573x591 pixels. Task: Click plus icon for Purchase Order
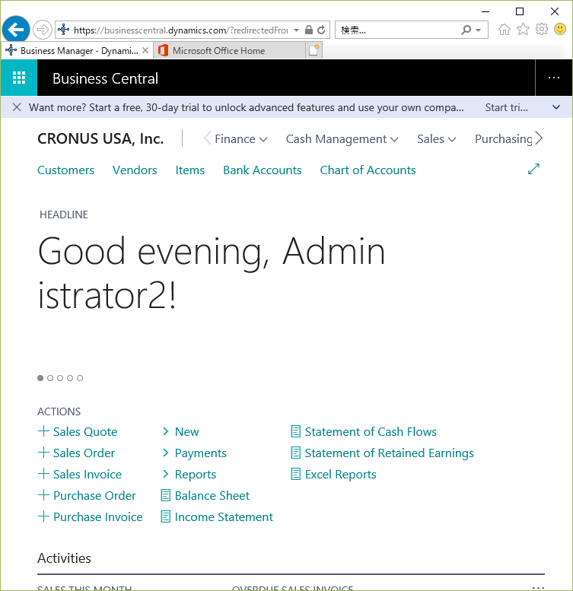click(x=43, y=495)
